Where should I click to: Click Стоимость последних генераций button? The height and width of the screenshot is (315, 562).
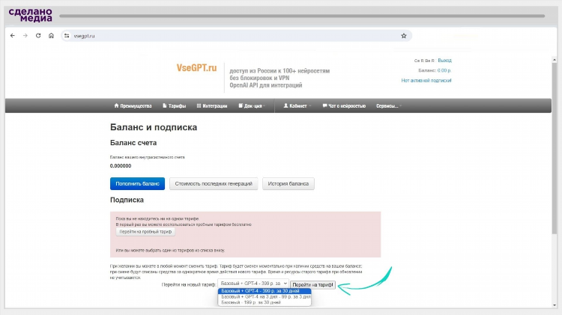[214, 183]
